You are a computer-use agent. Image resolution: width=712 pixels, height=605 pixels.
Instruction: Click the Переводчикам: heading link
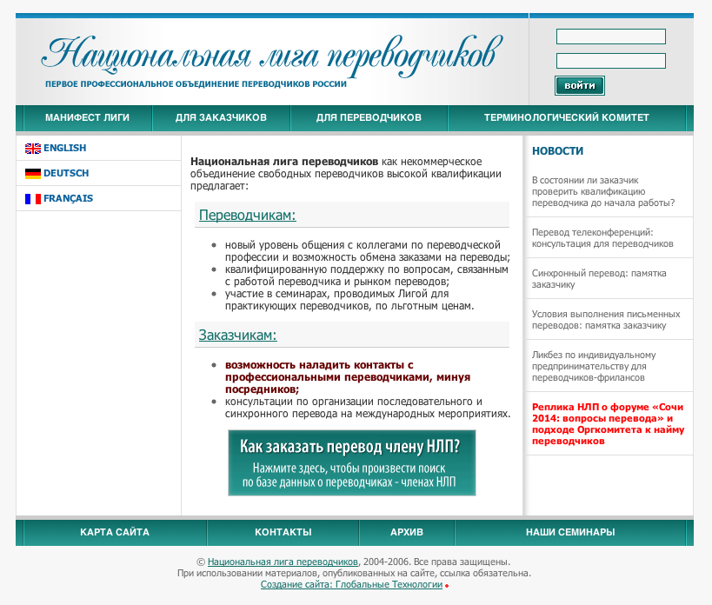248,215
